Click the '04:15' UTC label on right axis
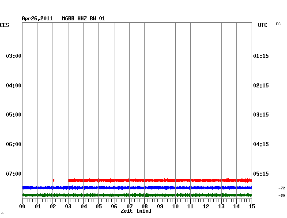This screenshot has width=287, height=218. pyautogui.click(x=261, y=144)
